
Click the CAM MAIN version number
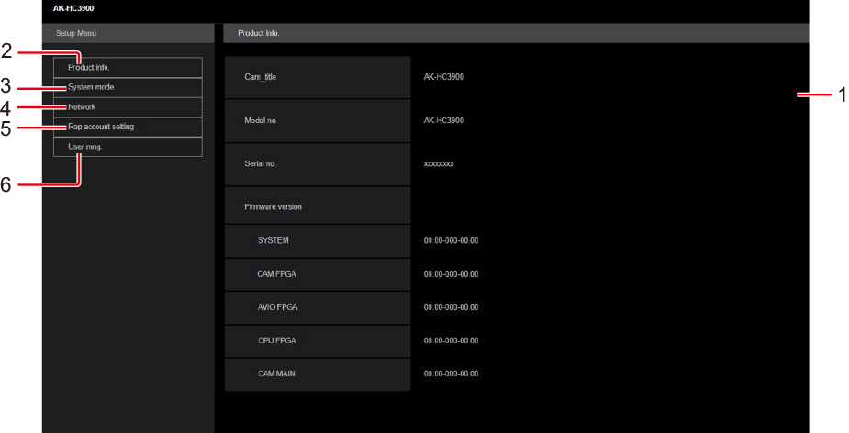[x=451, y=373]
